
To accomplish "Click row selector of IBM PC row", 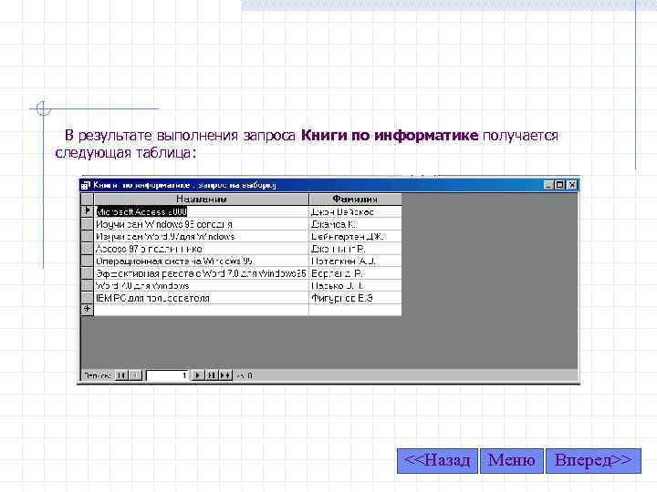I will tap(88, 297).
